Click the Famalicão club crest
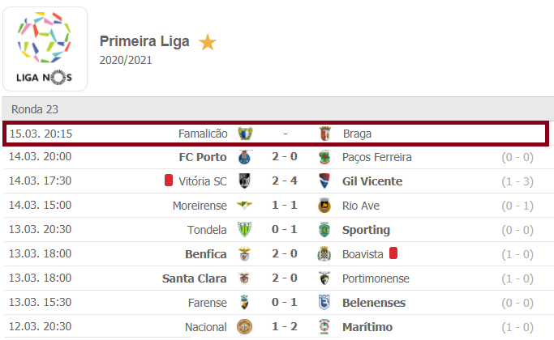 245,134
